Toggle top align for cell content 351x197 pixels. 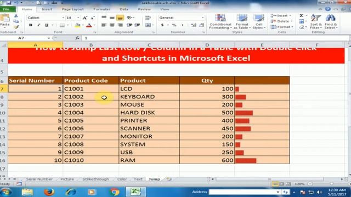(x=104, y=18)
